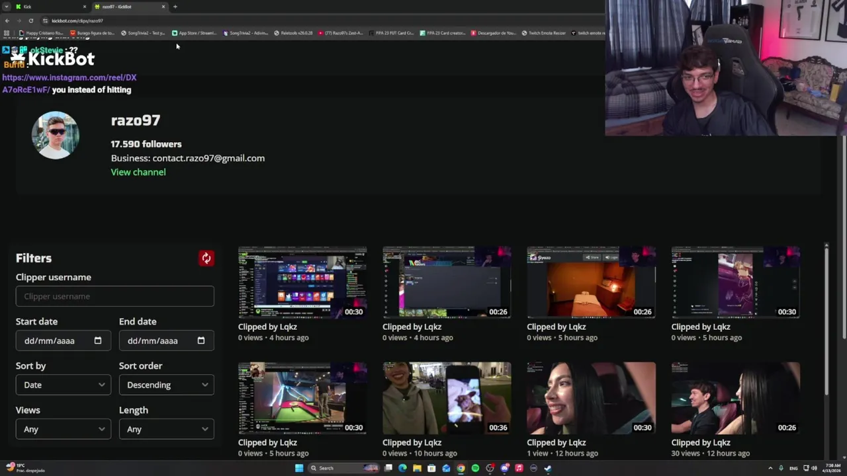Open the 30 views clip thumbnail
The width and height of the screenshot is (847, 476).
click(x=735, y=398)
